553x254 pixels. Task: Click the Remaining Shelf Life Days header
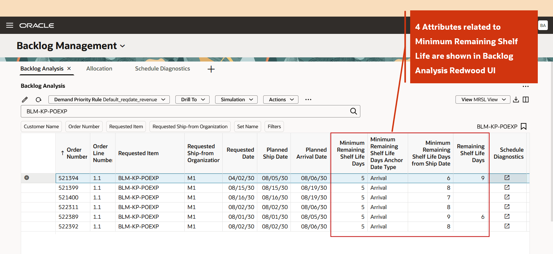470,153
